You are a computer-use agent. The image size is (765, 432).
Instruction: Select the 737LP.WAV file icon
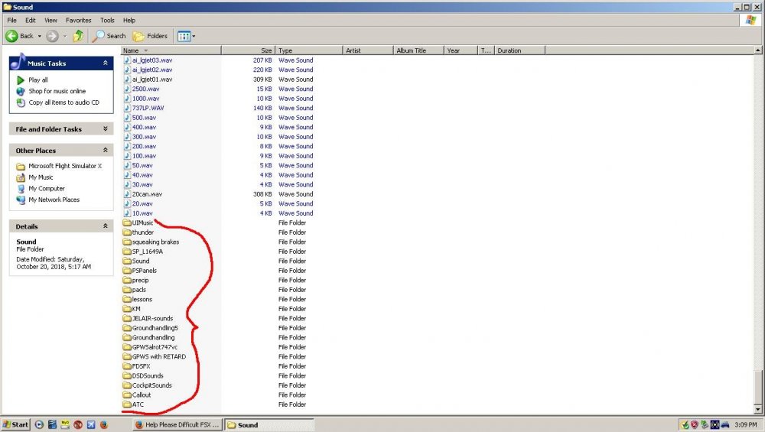point(127,109)
